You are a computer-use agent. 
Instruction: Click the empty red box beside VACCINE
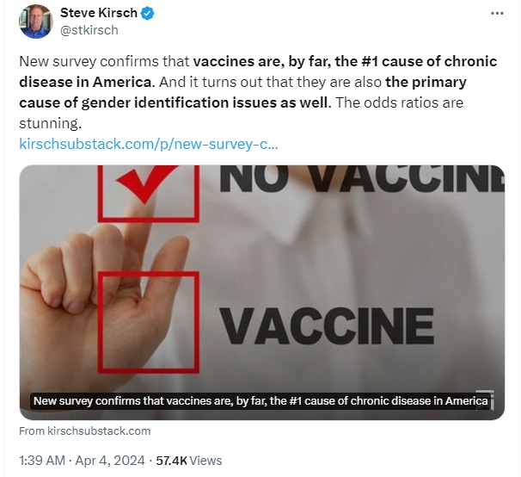[149, 322]
